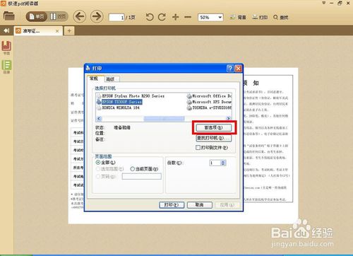This screenshot has width=353, height=256.
Task: Go to next page with right arrow
Action: coord(97,17)
